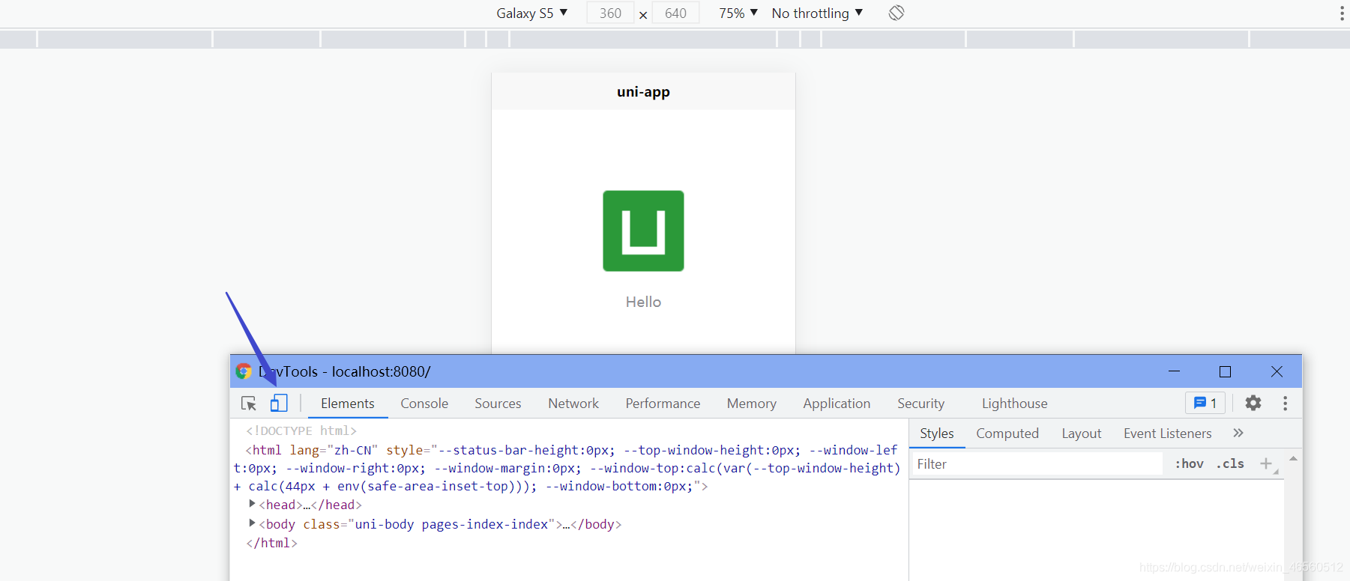Activate the inspect element picker icon
This screenshot has height=581, width=1350.
point(249,404)
